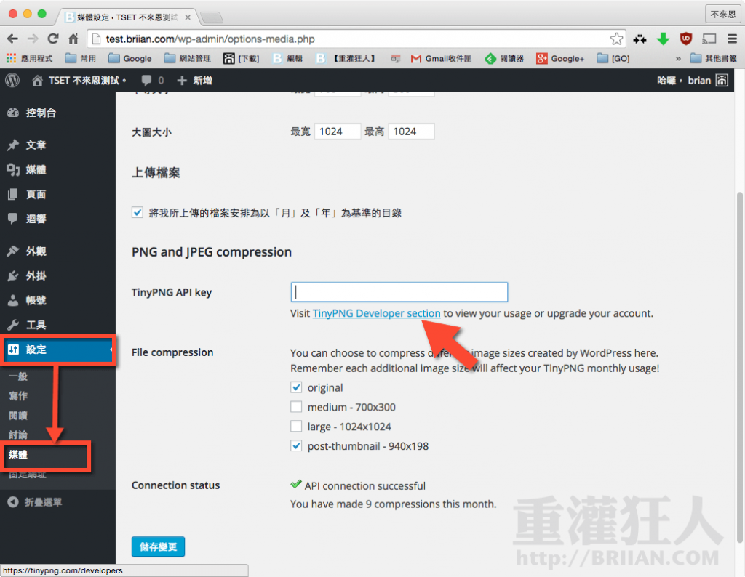The width and height of the screenshot is (745, 577).
Task: Uncheck the original file compression checkbox
Action: click(297, 388)
